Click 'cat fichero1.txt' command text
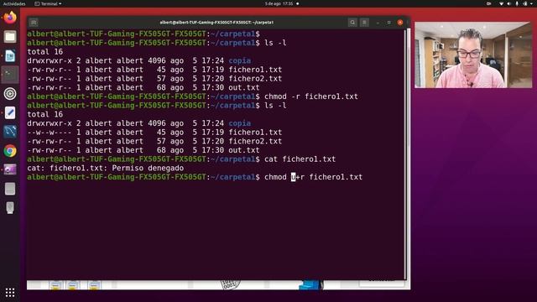This screenshot has width=537, height=302. coord(300,159)
